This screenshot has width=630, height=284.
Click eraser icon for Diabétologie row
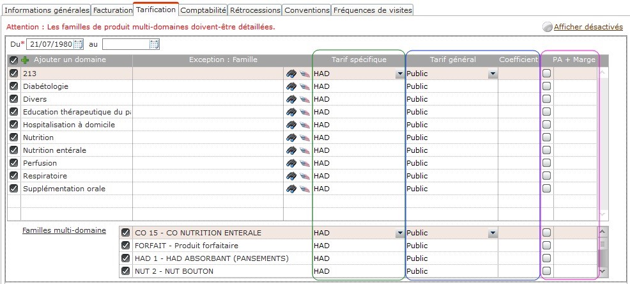(305, 86)
